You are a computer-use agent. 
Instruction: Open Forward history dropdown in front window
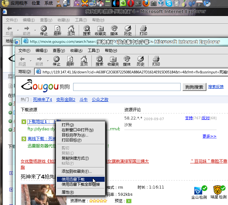48,61
